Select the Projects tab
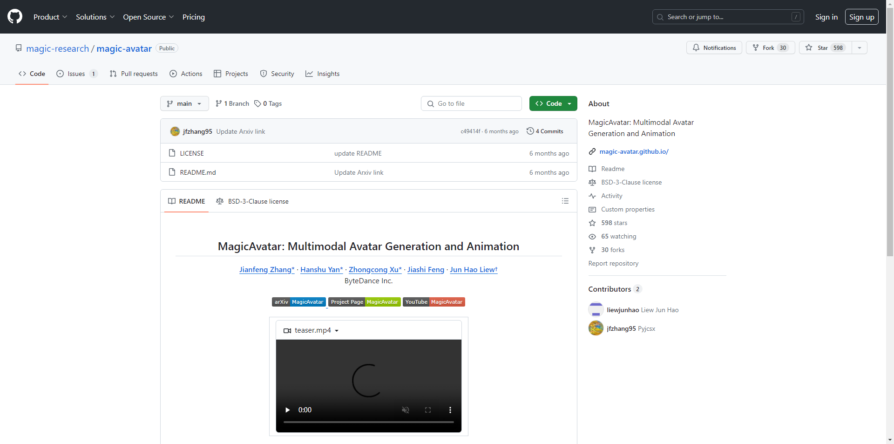The image size is (894, 444). 231,74
